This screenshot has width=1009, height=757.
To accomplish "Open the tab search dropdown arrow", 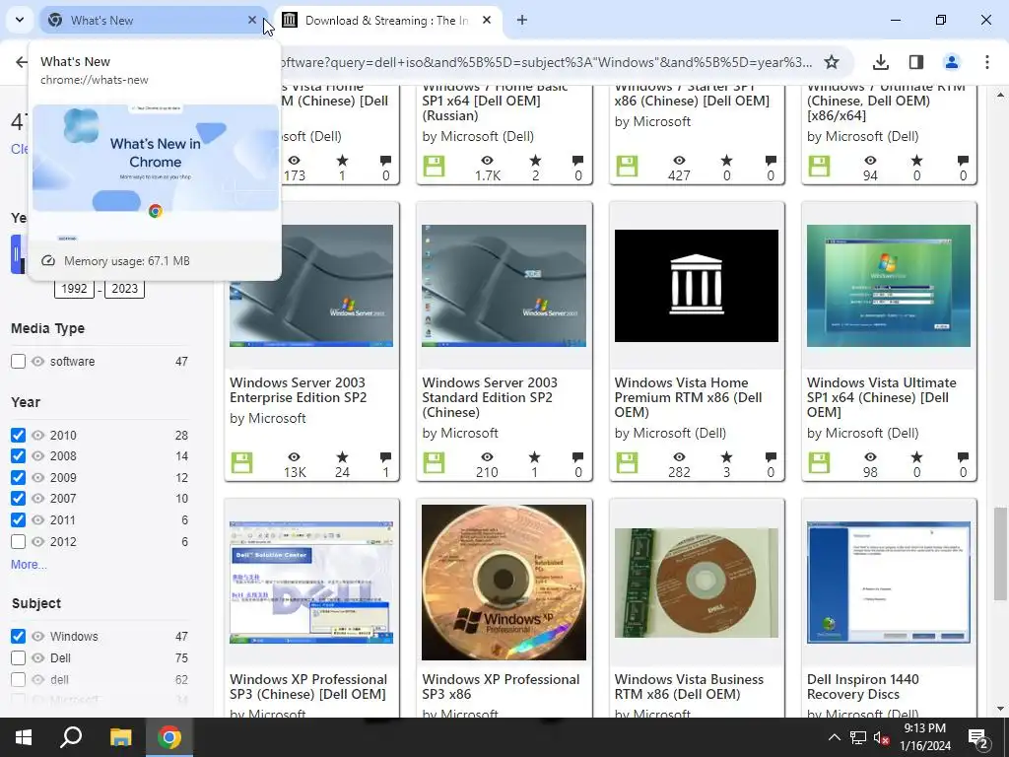I will [x=20, y=20].
